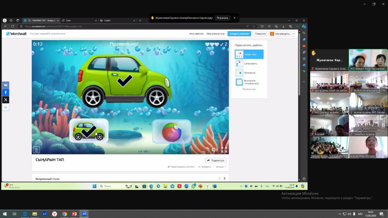Click the Создать занятие button
The image size is (388, 218).
point(239,34)
